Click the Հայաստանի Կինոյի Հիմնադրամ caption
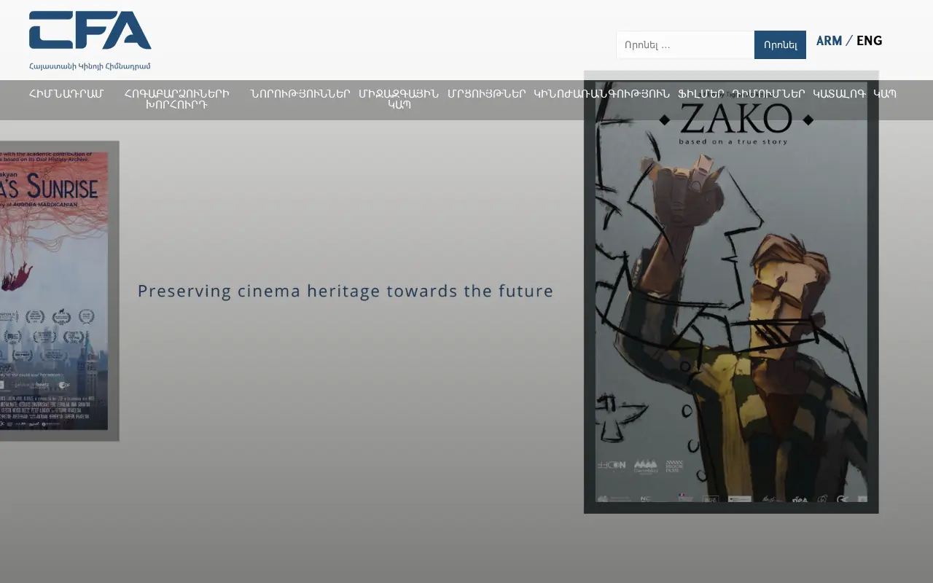 point(90,66)
